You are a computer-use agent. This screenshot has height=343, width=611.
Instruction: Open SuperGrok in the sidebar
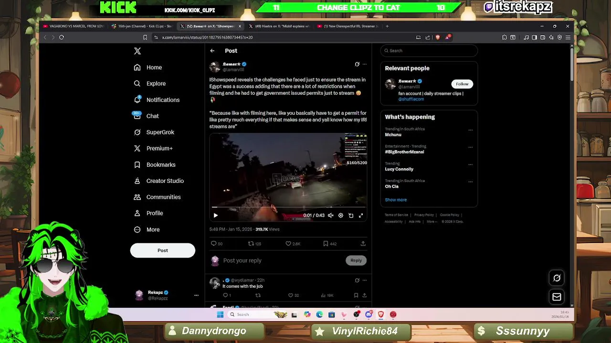coord(154,132)
